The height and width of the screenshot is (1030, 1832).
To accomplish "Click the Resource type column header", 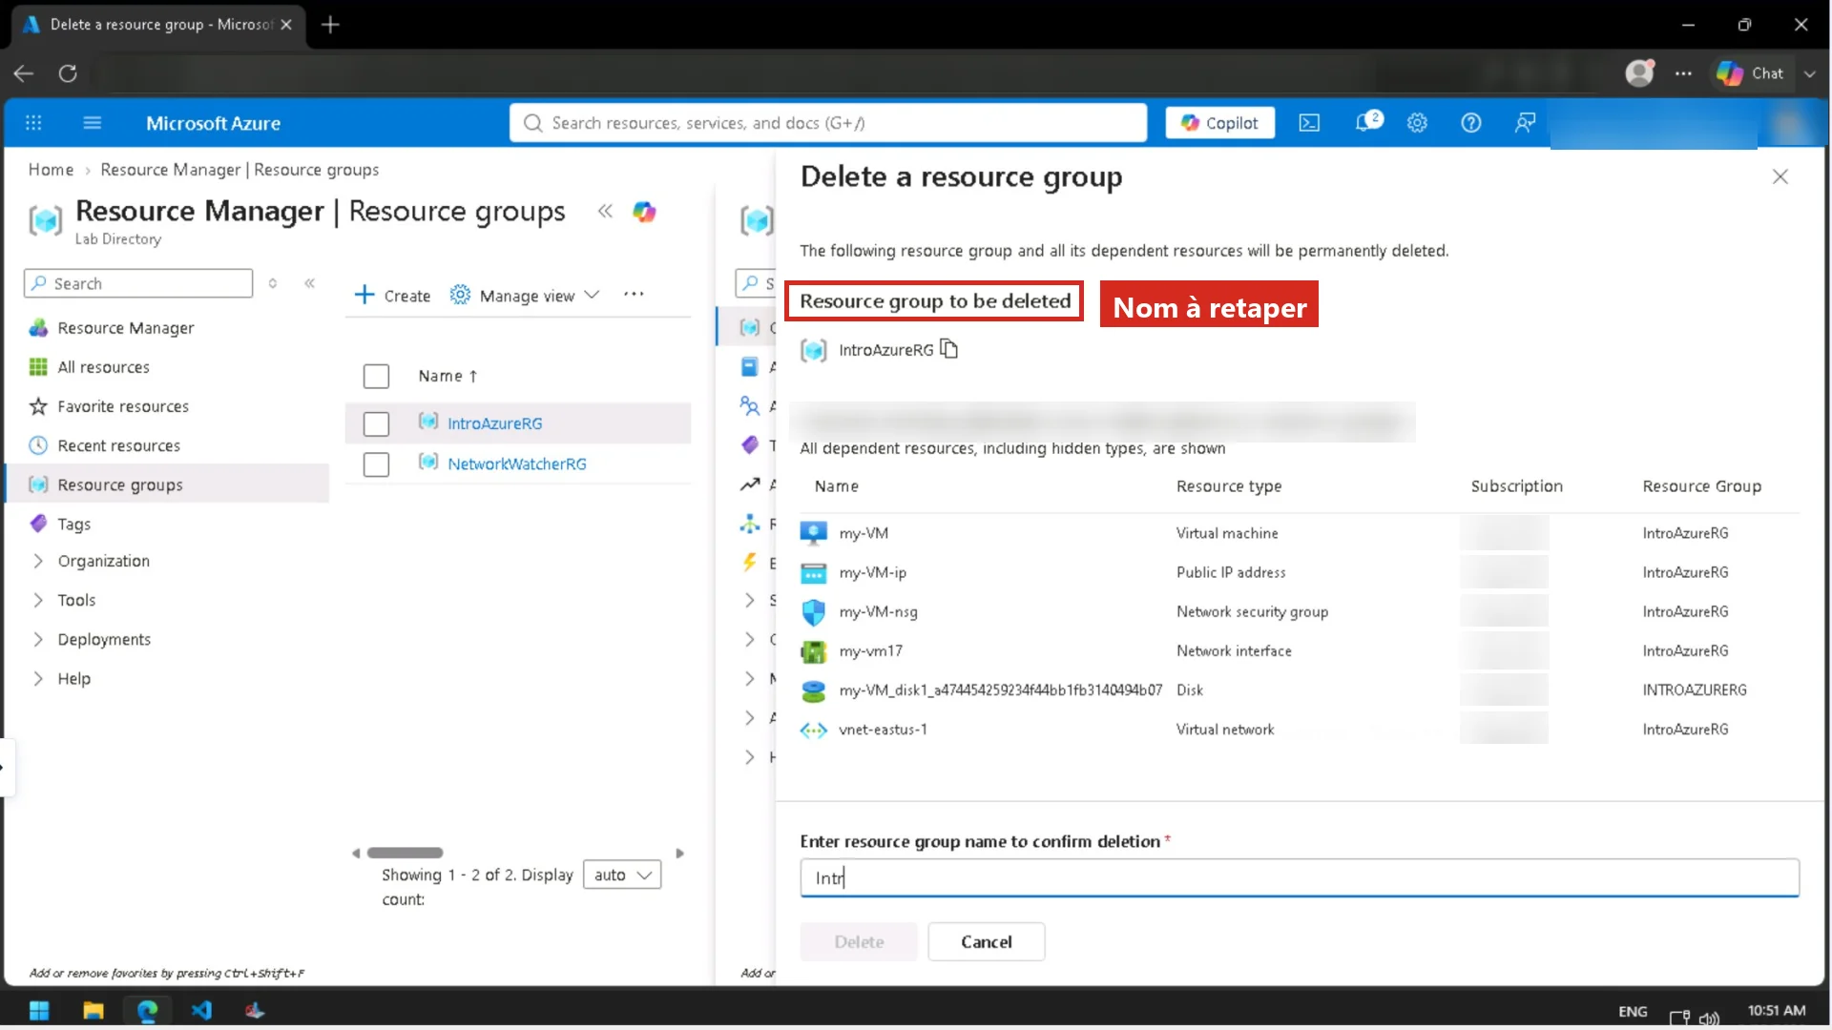I will pos(1229,486).
